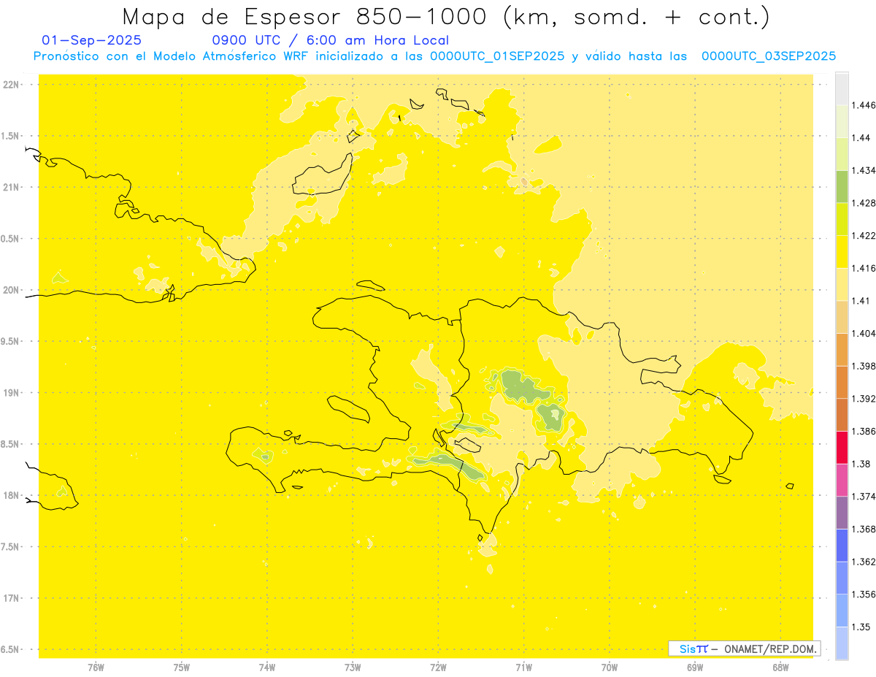The height and width of the screenshot is (677, 876).
Task: Select the date label '01-Sep-2025'
Action: point(92,41)
